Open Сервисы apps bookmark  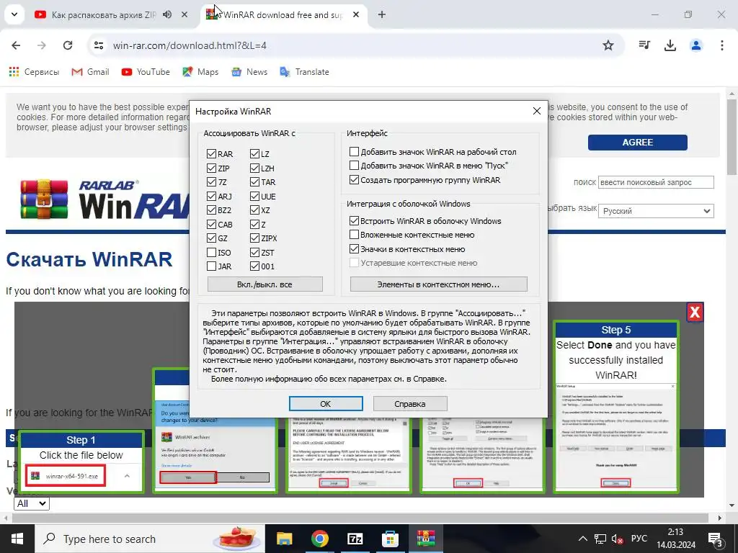coord(34,72)
